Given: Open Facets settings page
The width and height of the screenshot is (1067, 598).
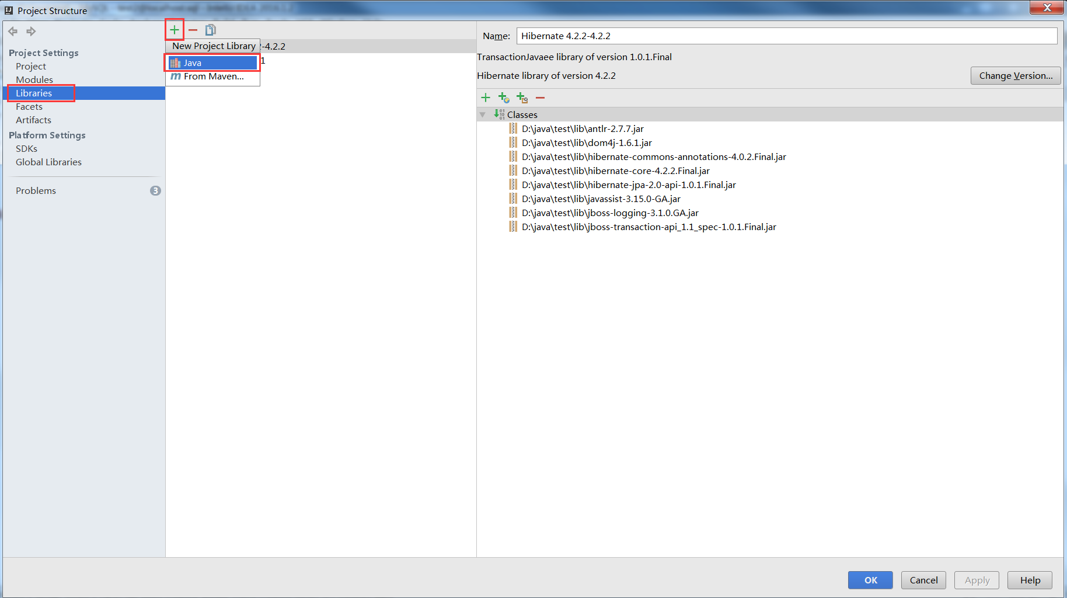Looking at the screenshot, I should click(x=29, y=106).
